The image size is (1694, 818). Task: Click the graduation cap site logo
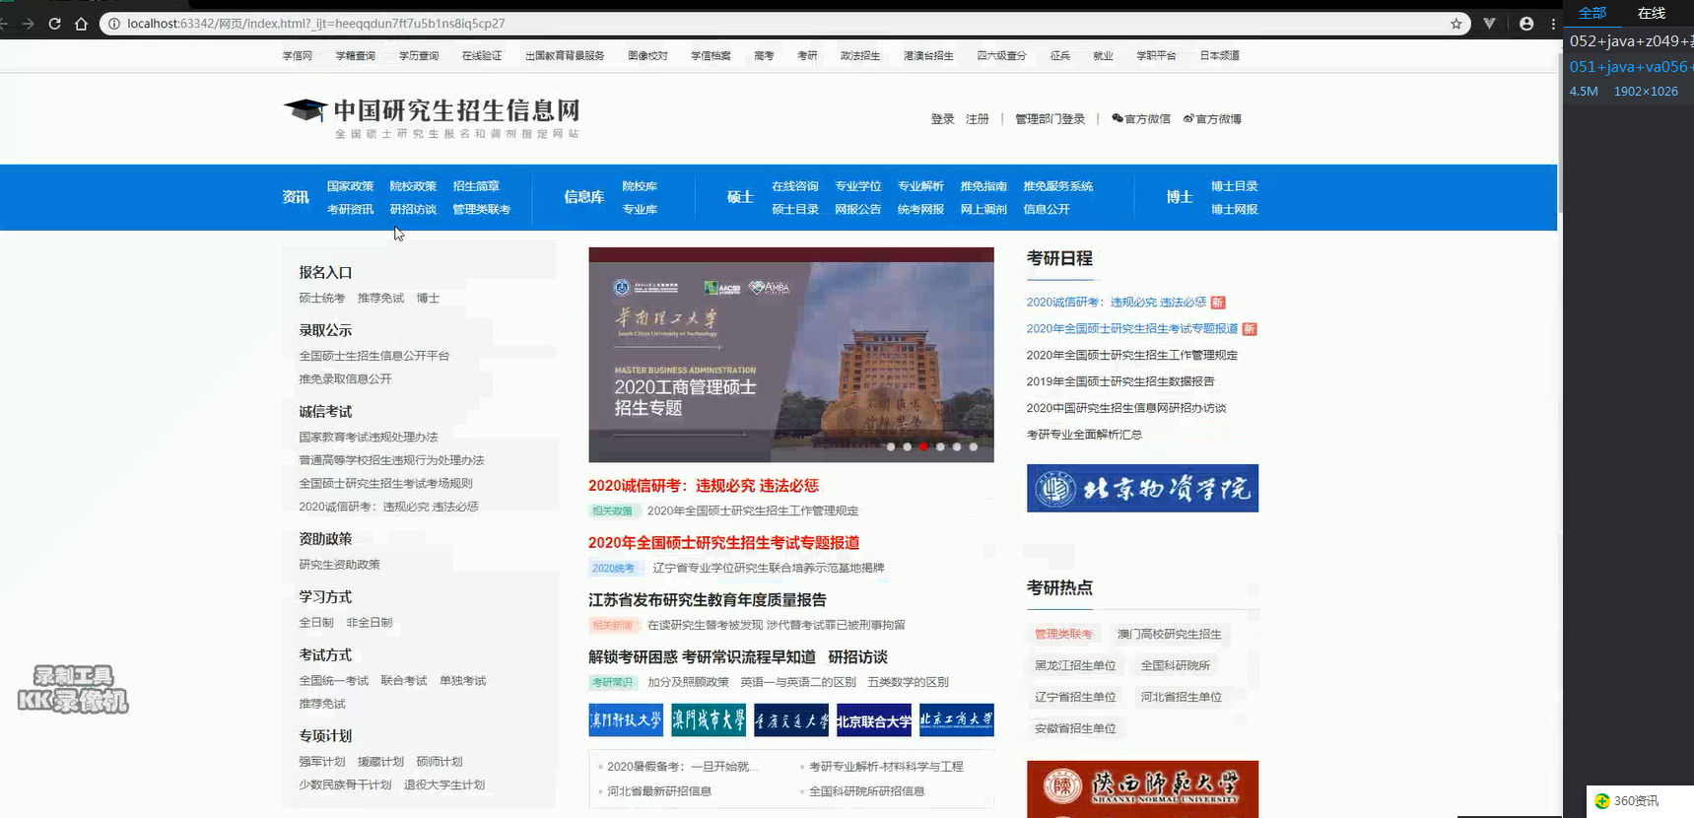click(x=305, y=109)
